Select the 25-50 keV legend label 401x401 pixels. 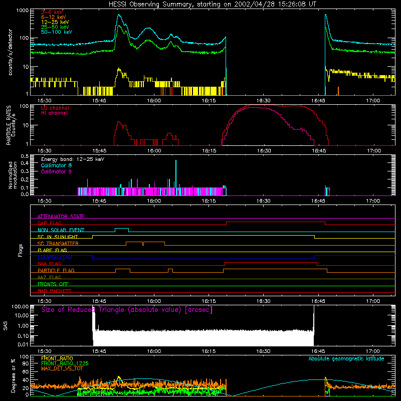(x=55, y=27)
